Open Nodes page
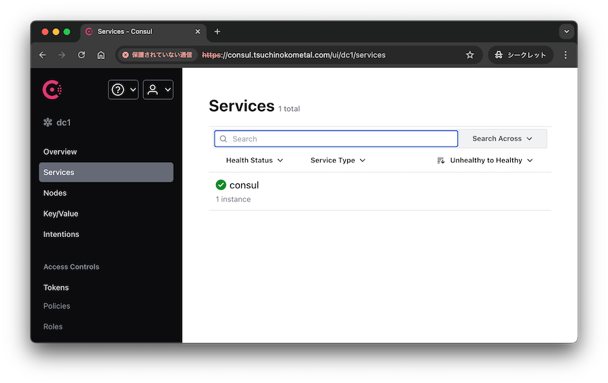 [x=54, y=193]
